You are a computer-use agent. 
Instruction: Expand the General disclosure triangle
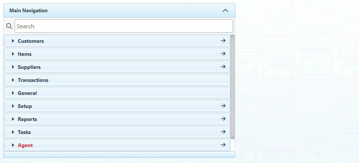(13, 93)
